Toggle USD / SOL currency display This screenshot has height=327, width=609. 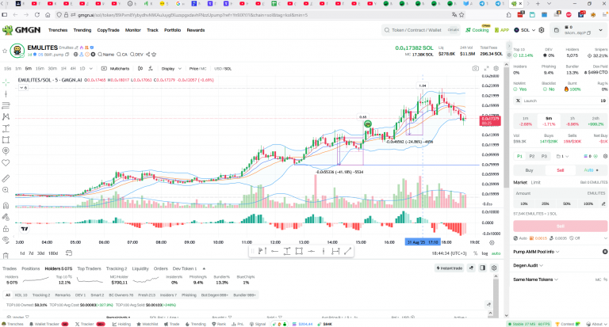pos(223,69)
